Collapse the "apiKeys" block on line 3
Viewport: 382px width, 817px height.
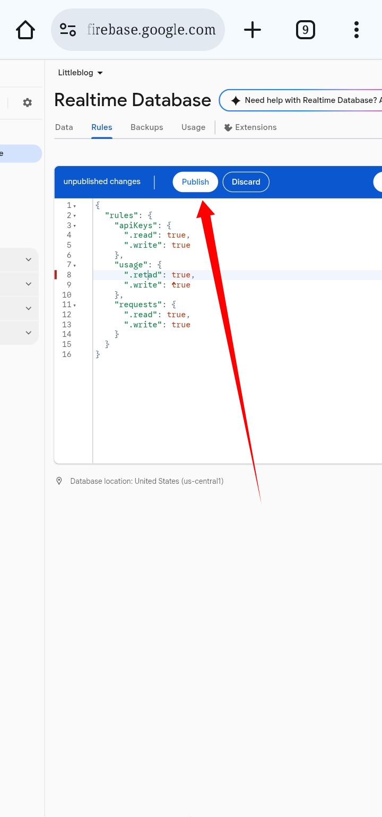75,226
